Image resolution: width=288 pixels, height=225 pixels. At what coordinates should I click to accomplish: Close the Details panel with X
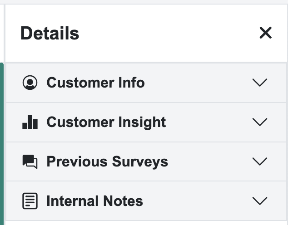(265, 33)
